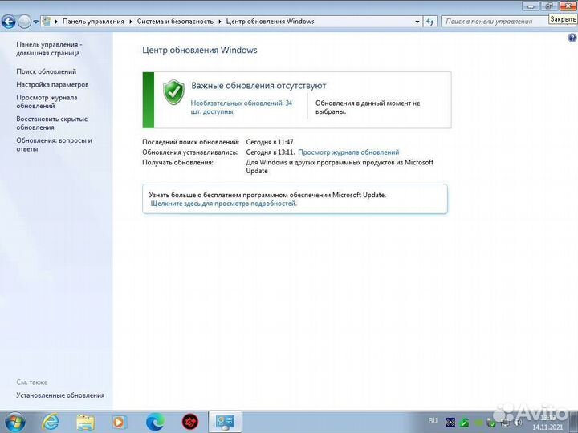Open the 34 optional updates available link
This screenshot has height=433, width=578.
point(241,107)
